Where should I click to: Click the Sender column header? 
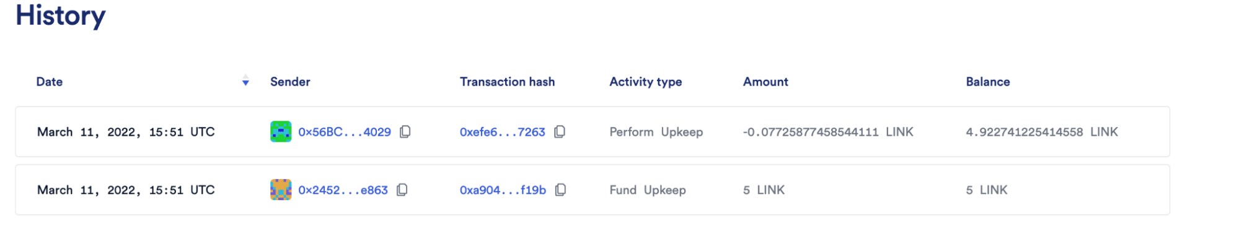[x=290, y=82]
